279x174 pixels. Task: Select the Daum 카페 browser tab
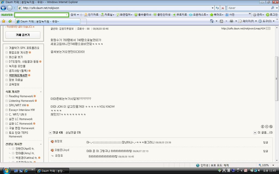[x=48, y=21]
